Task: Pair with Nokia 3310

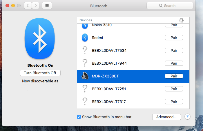Action: click(x=174, y=25)
